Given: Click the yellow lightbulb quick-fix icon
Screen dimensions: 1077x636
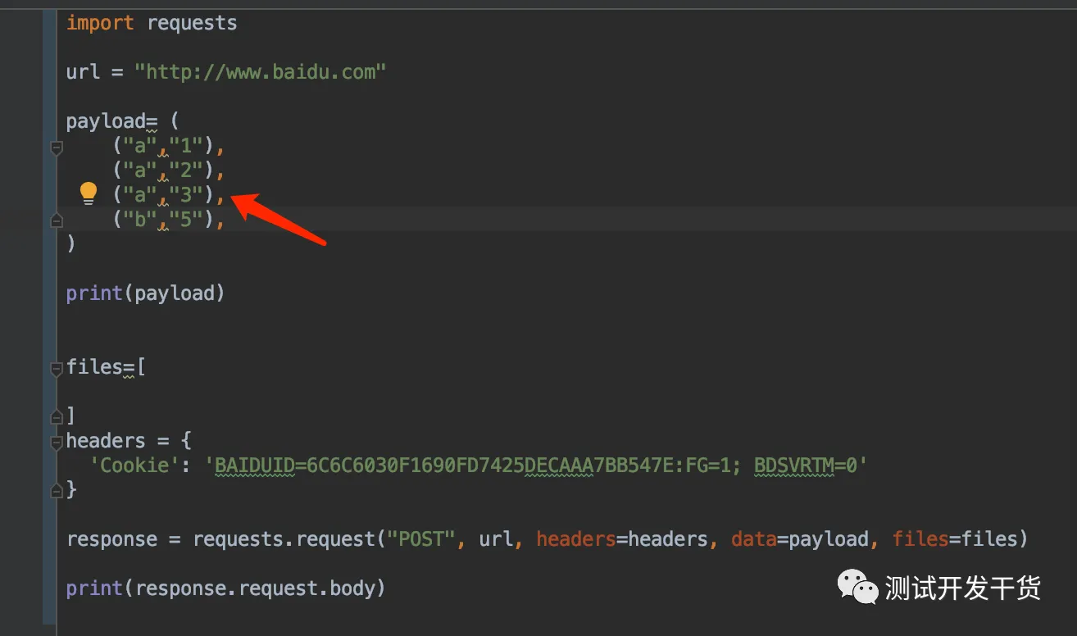Looking at the screenshot, I should [x=89, y=194].
